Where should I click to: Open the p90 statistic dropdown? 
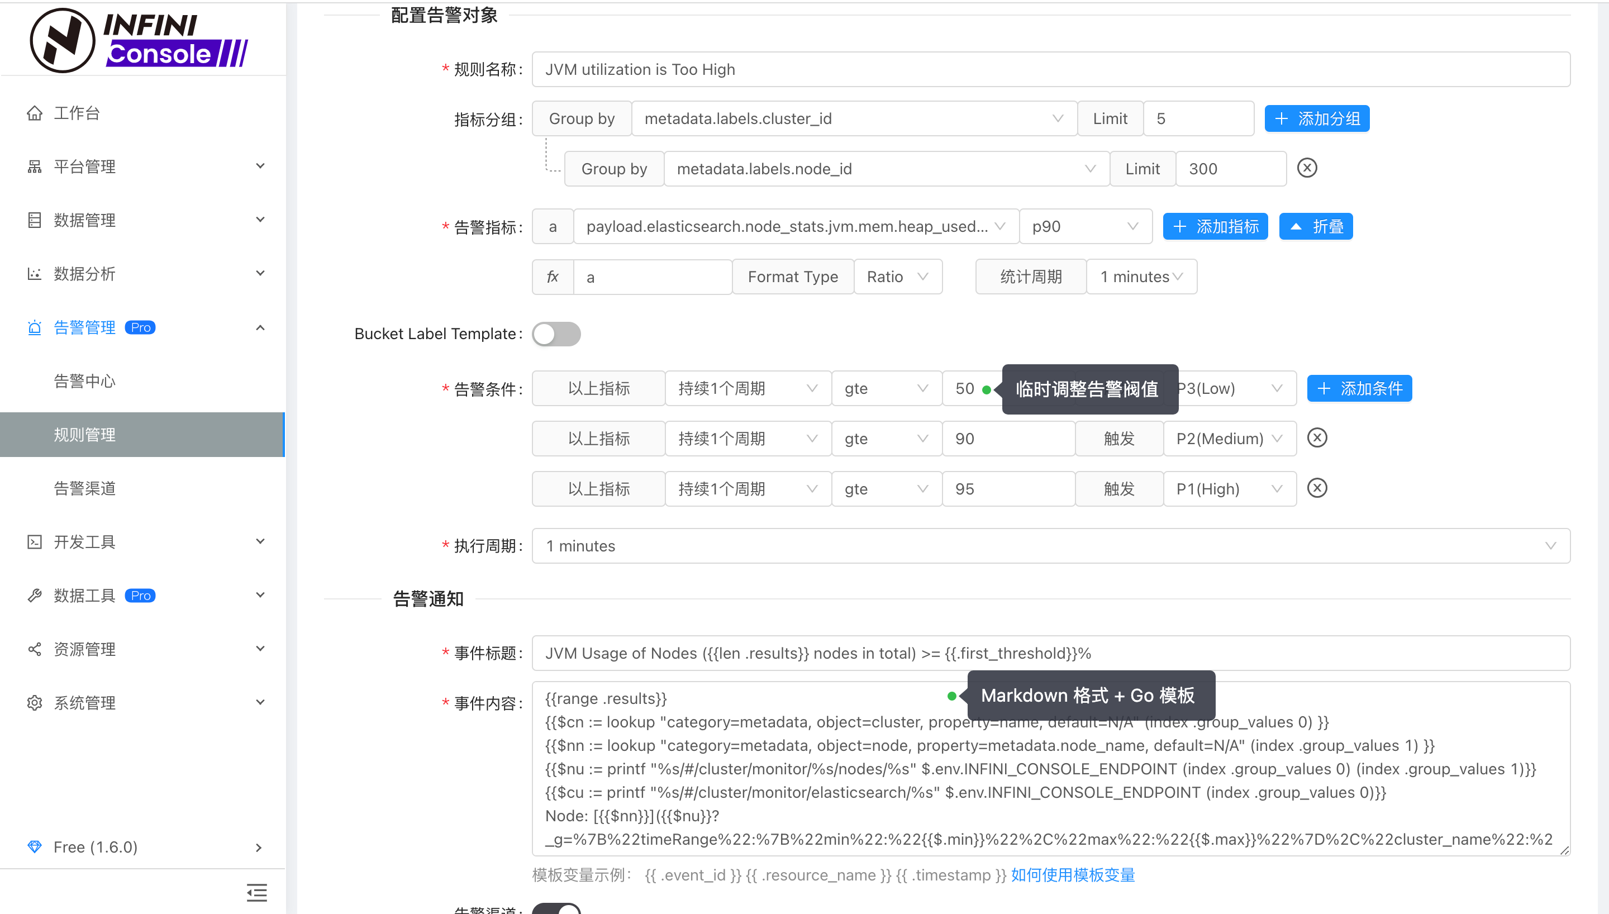click(x=1086, y=226)
